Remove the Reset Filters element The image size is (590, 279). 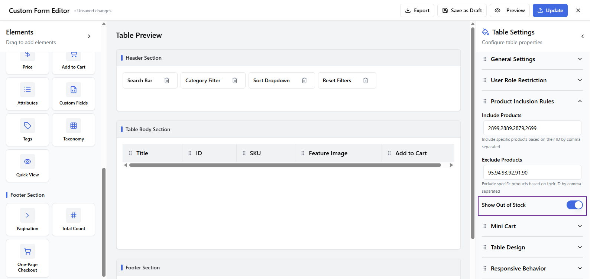coord(366,80)
